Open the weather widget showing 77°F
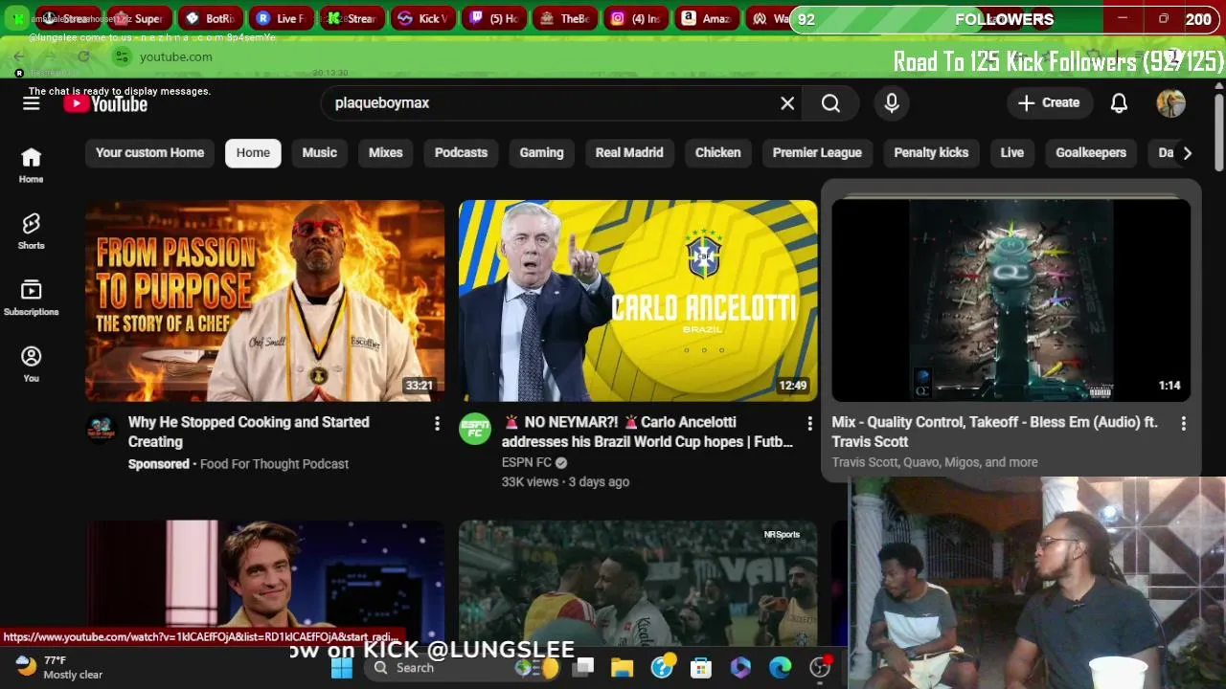The height and width of the screenshot is (689, 1226). point(59,667)
